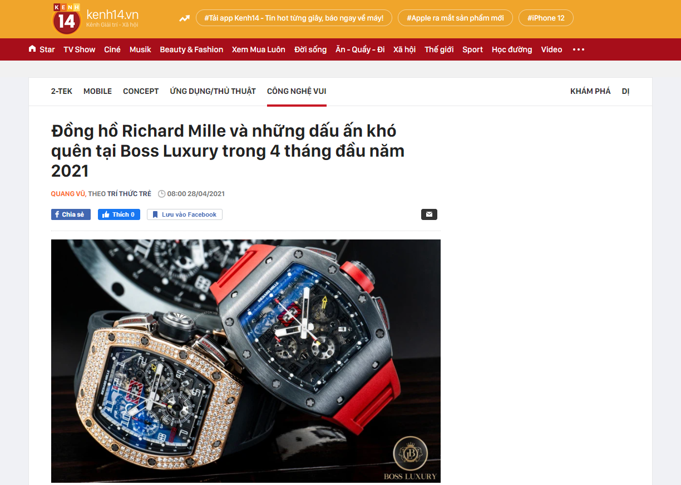Go to Star home icon

(x=32, y=49)
